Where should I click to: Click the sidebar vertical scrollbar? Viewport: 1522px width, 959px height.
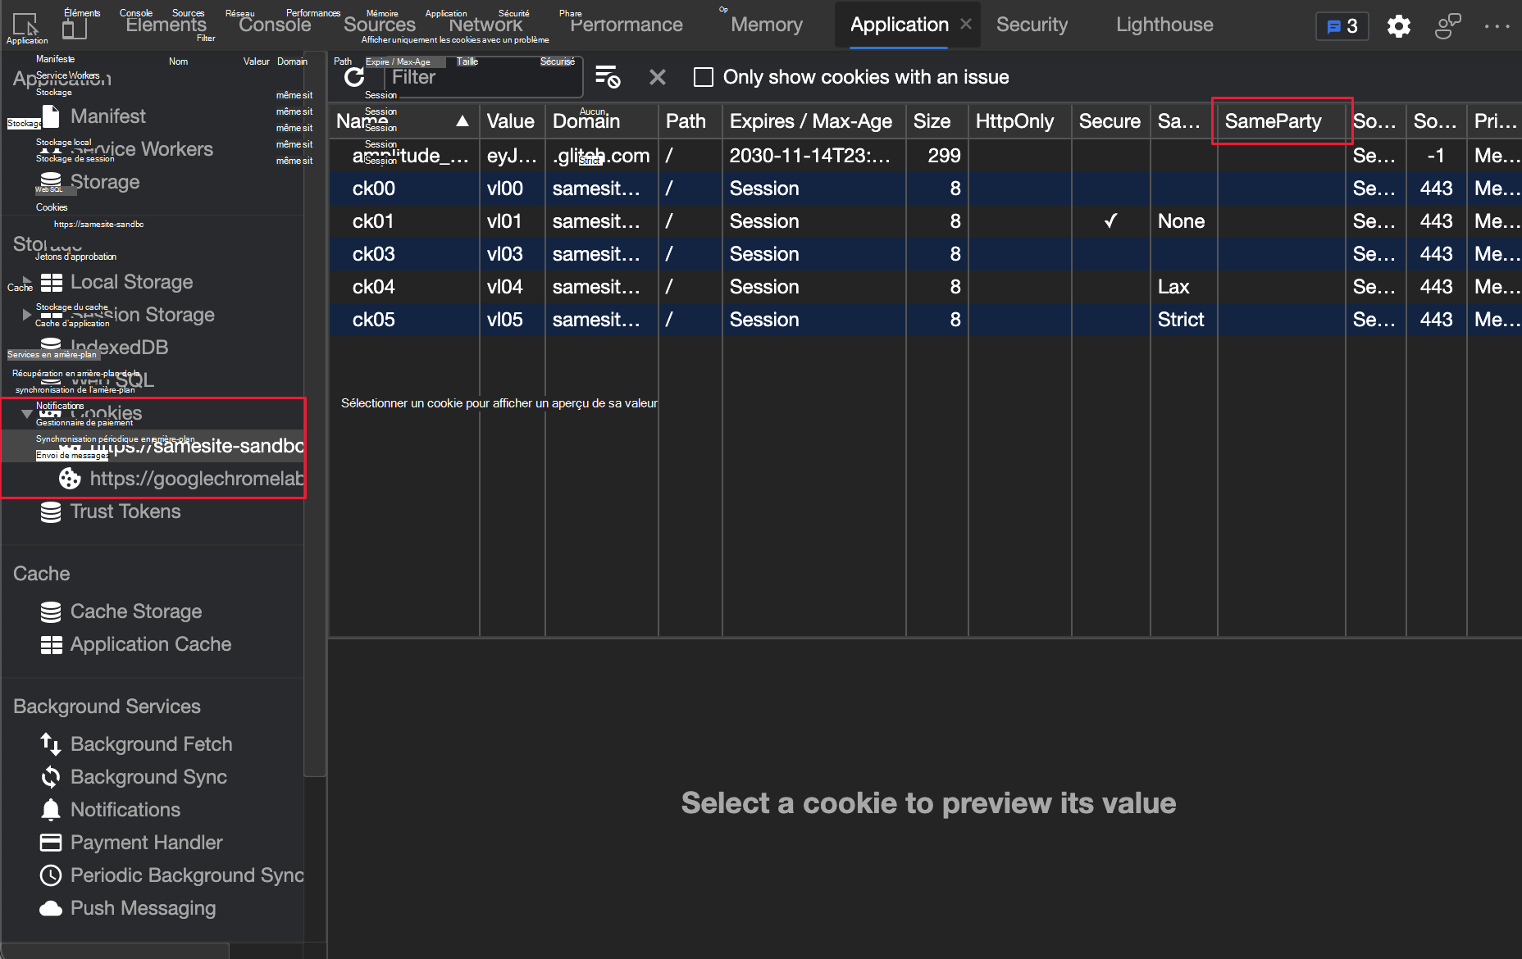pyautogui.click(x=314, y=414)
